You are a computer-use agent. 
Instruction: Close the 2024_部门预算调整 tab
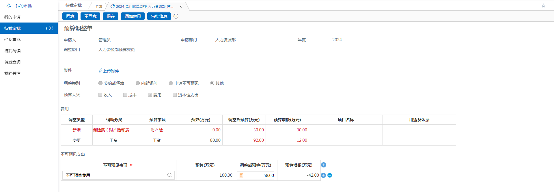[181, 7]
